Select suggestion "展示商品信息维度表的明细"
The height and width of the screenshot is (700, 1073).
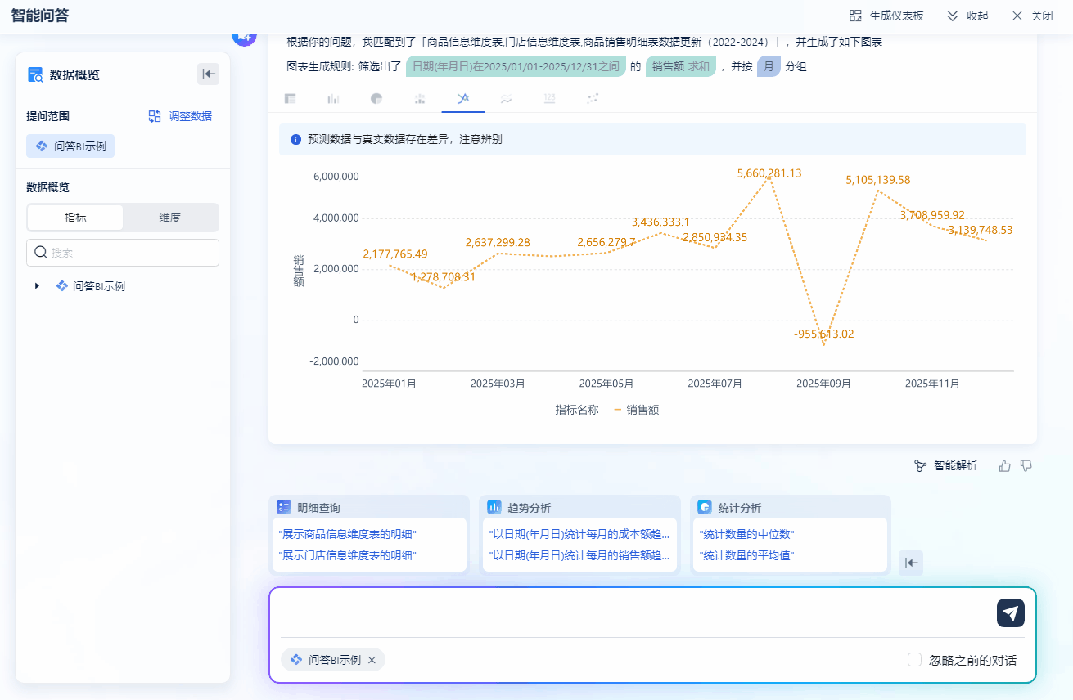click(x=348, y=534)
